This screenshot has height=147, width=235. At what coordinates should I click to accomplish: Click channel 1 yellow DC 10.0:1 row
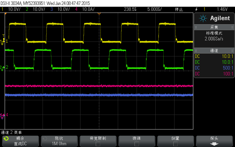click(x=214, y=56)
